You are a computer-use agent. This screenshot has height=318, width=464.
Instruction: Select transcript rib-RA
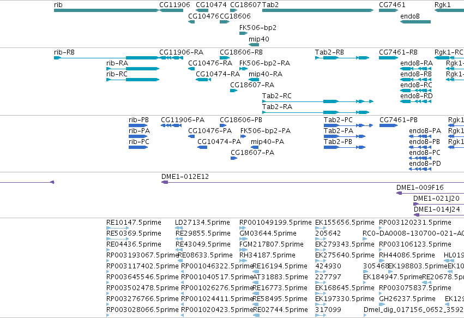click(133, 69)
